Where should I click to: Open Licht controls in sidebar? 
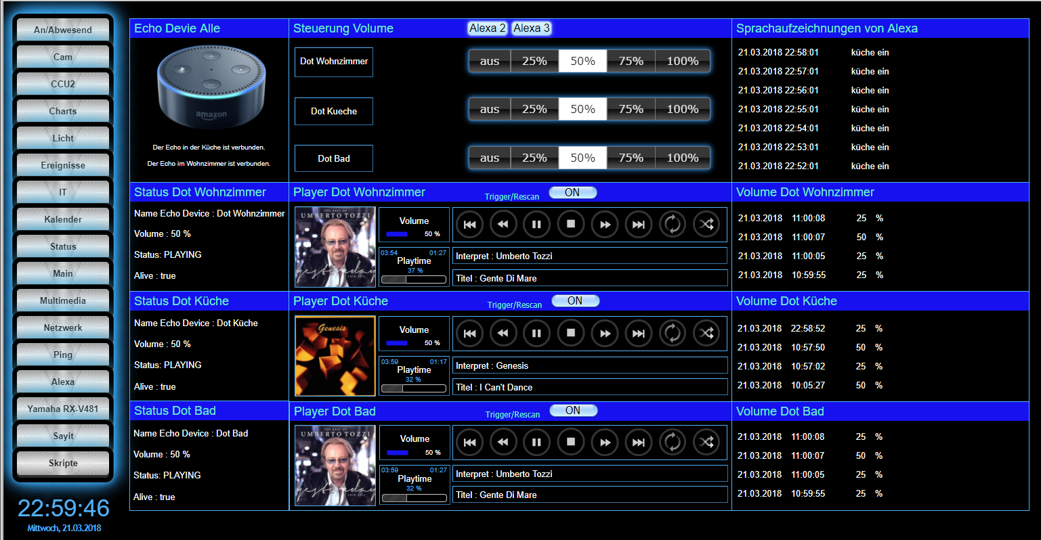[x=63, y=138]
